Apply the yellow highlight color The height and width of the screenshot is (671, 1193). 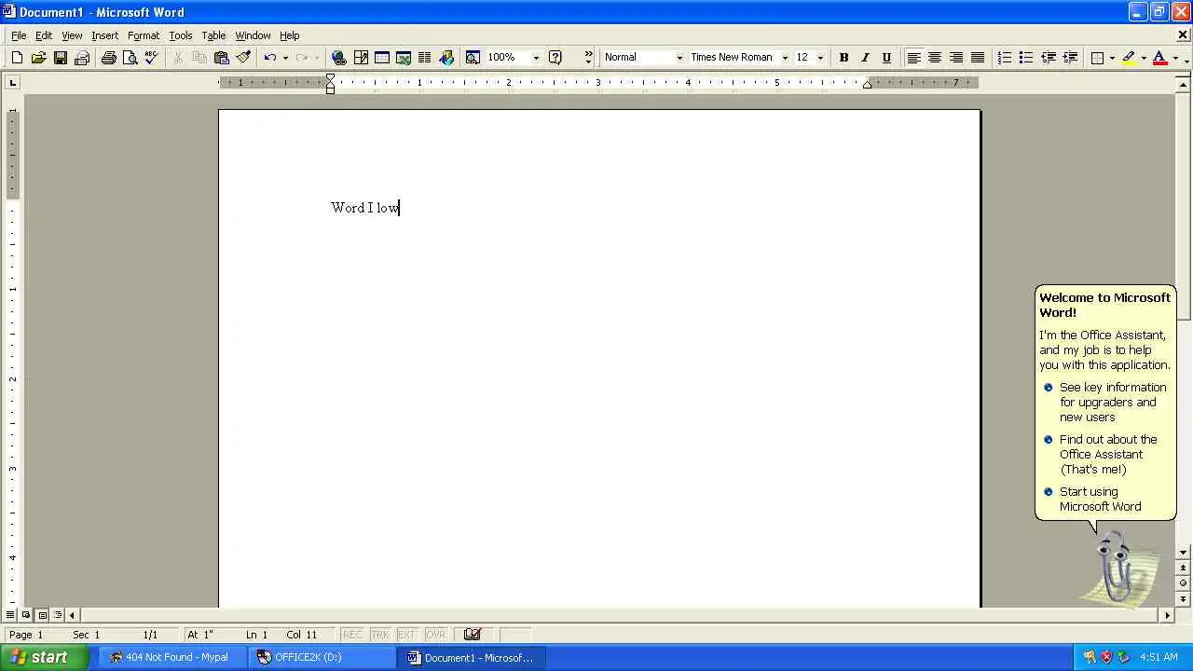coord(1129,58)
